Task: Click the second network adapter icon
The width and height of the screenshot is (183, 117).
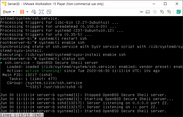Action: pyautogui.click(x=169, y=12)
